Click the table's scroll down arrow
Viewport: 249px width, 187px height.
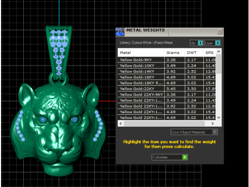coord(218,117)
